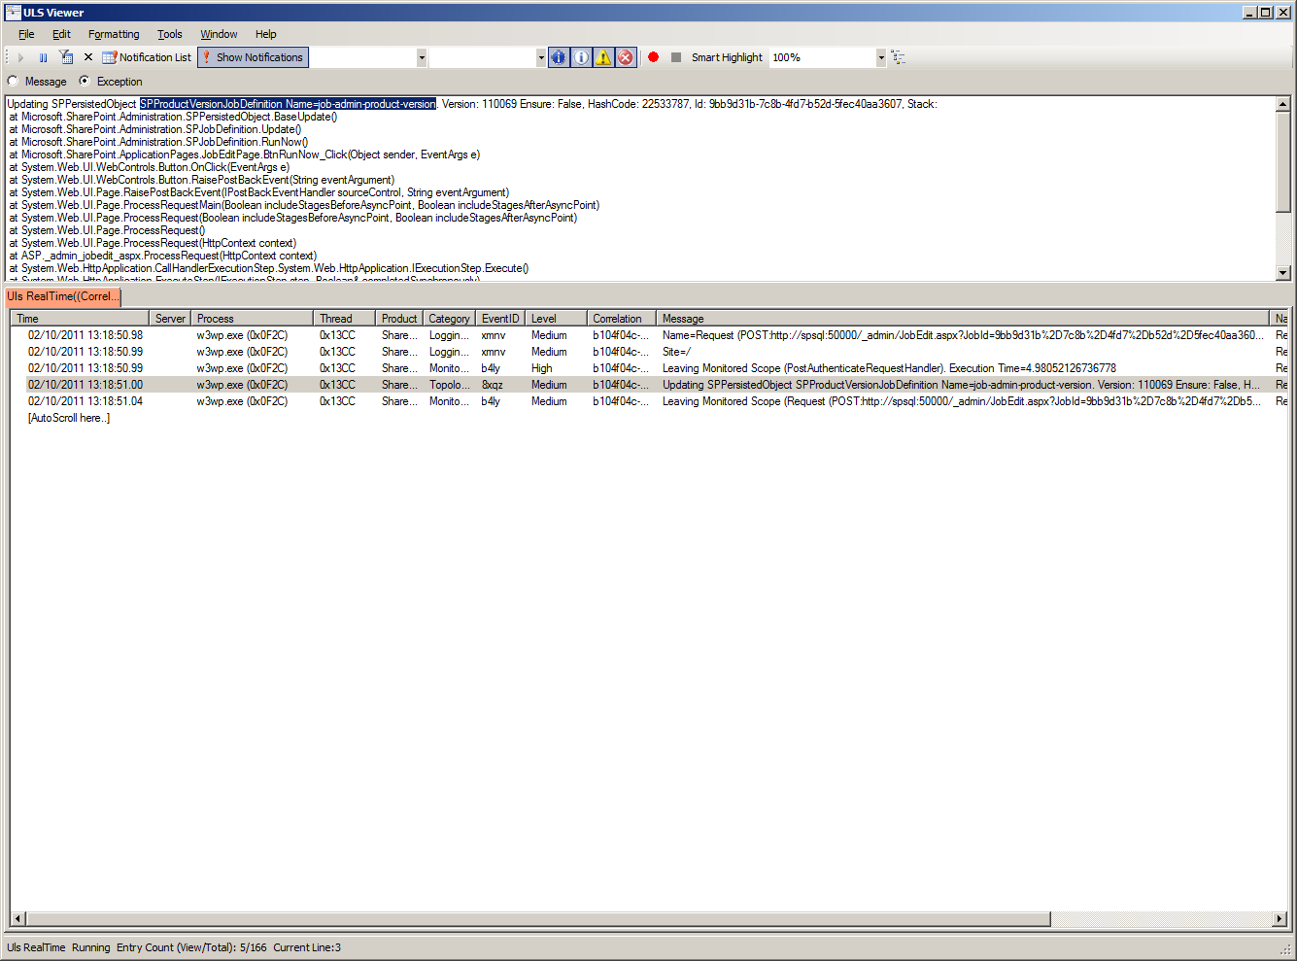Toggle the blue verbose level filter icon

click(559, 57)
